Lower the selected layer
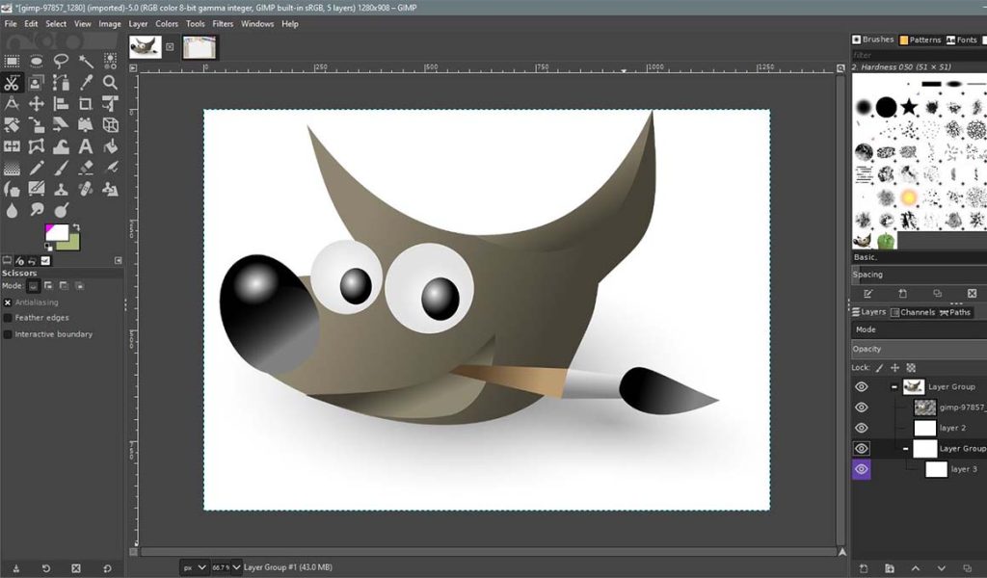Image resolution: width=987 pixels, height=578 pixels. (942, 568)
